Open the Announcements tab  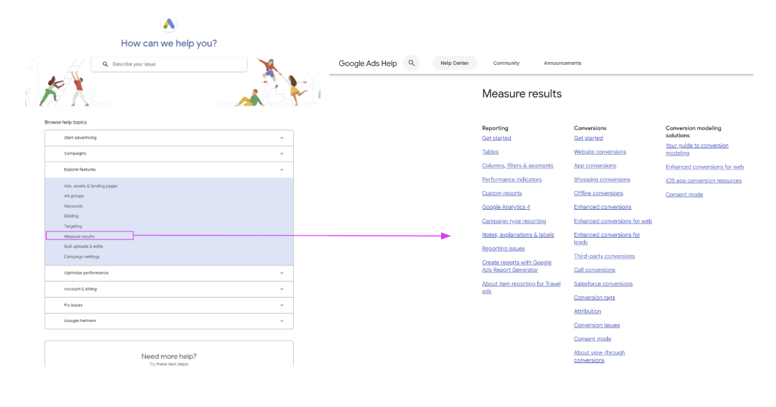click(x=562, y=63)
